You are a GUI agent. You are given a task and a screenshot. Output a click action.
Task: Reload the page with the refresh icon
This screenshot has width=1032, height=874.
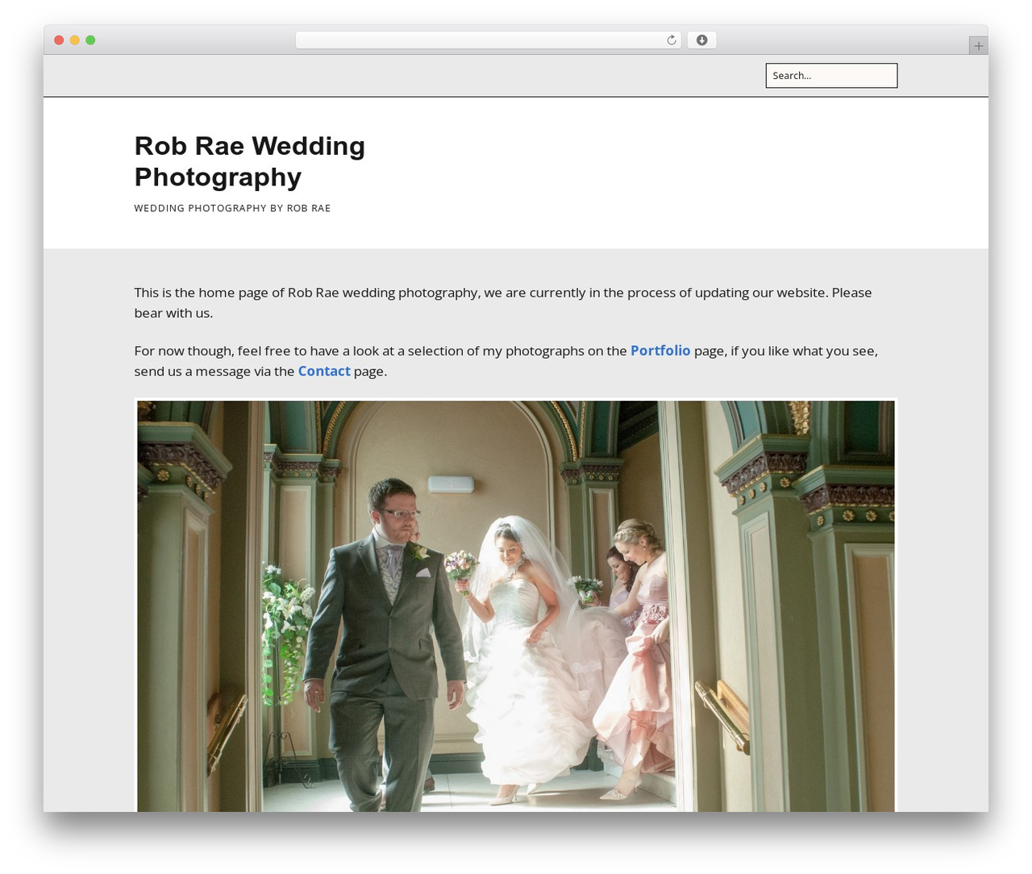(x=671, y=40)
